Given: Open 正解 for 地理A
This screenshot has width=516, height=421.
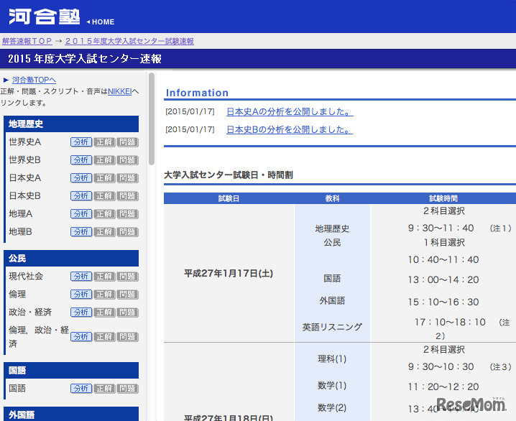Looking at the screenshot, I should coord(104,214).
